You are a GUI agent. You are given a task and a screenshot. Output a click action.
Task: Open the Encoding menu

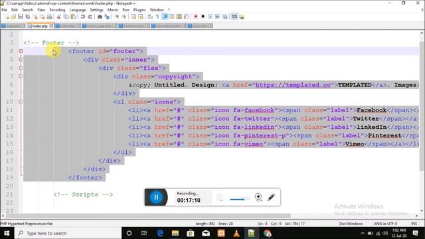[x=57, y=10]
